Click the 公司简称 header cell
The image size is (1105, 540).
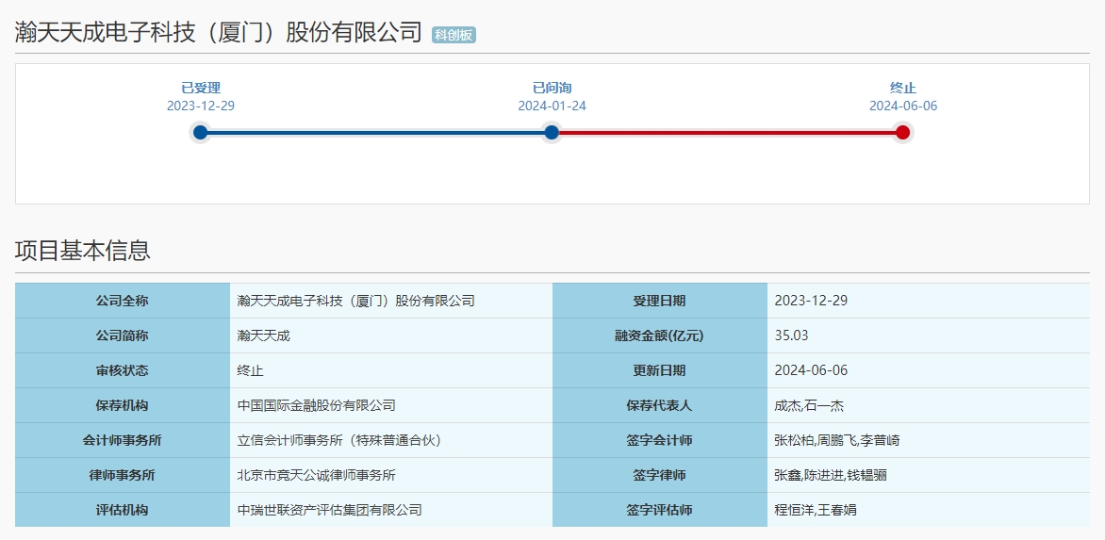(123, 335)
